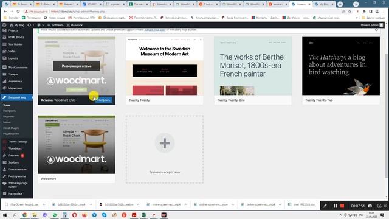Open Маркетинг (Marketing) in the sidebar
This screenshot has width=389, height=219.
pyautogui.click(x=15, y=88)
